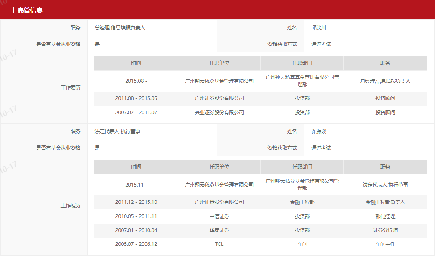Click 职务 column header in second table
The image size is (435, 256).
pyautogui.click(x=385, y=167)
